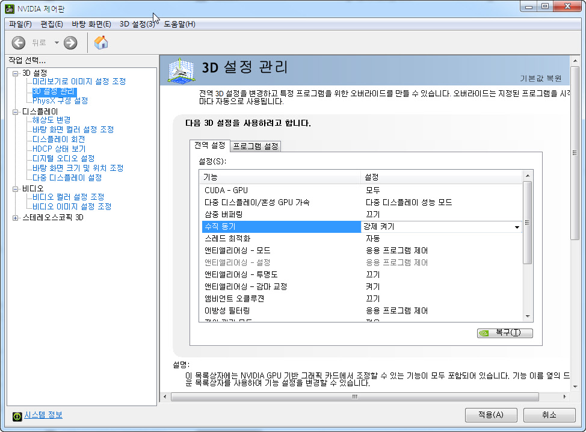The width and height of the screenshot is (586, 432).
Task: Click the 시스템 정보 icon at bottom left
Action: pos(17,416)
